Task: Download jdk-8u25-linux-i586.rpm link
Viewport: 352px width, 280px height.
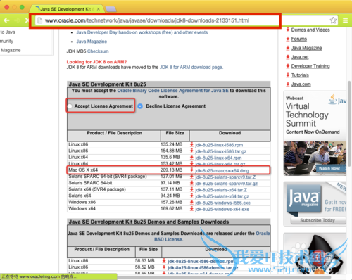Action: pos(219,145)
